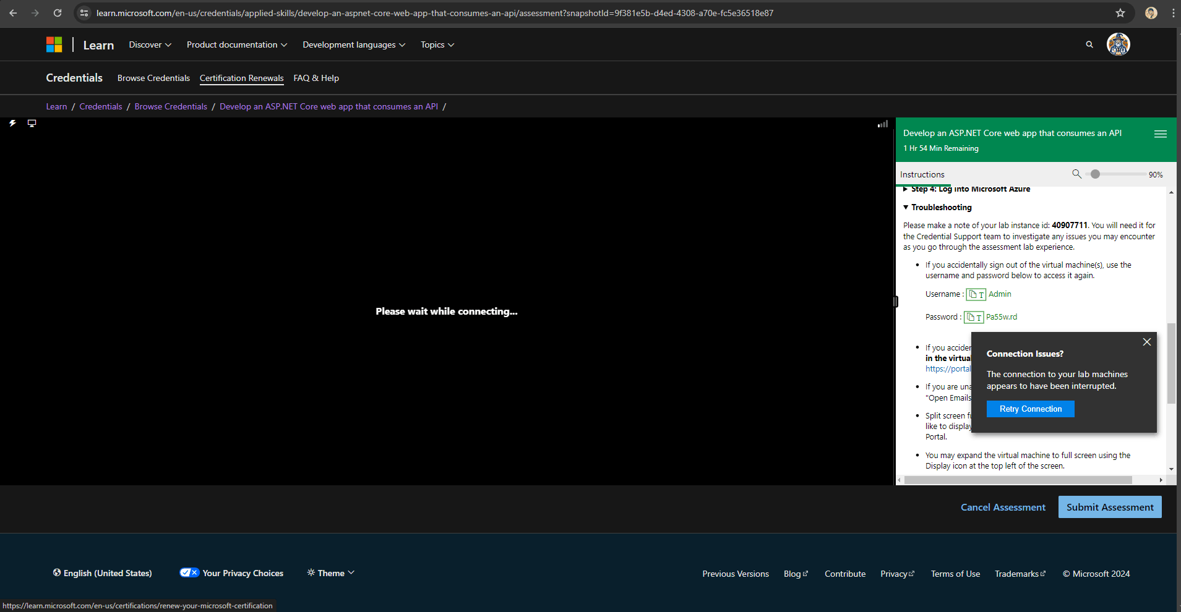
Task: Open Certification Renewals in subnav
Action: click(241, 78)
